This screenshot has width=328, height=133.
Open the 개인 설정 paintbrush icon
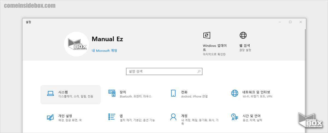coord(50,117)
